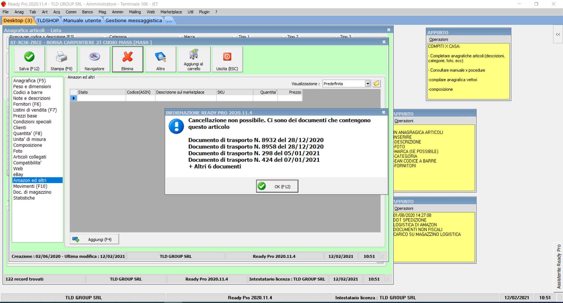Confirm the dialog with OK (F12)
The width and height of the screenshot is (563, 303).
277,186
